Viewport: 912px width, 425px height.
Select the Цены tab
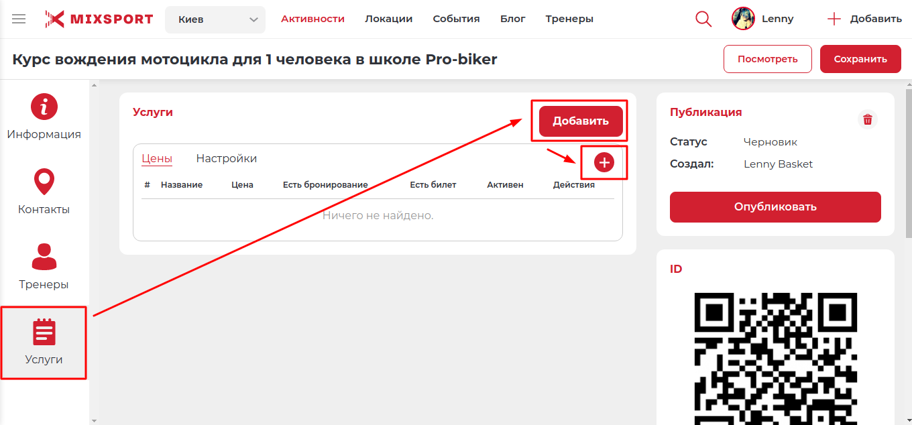pyautogui.click(x=157, y=159)
